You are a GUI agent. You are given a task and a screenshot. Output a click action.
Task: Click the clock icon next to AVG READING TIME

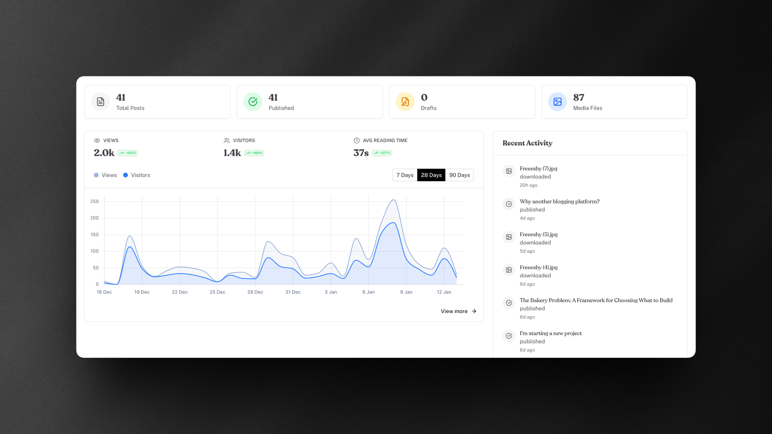pos(357,140)
